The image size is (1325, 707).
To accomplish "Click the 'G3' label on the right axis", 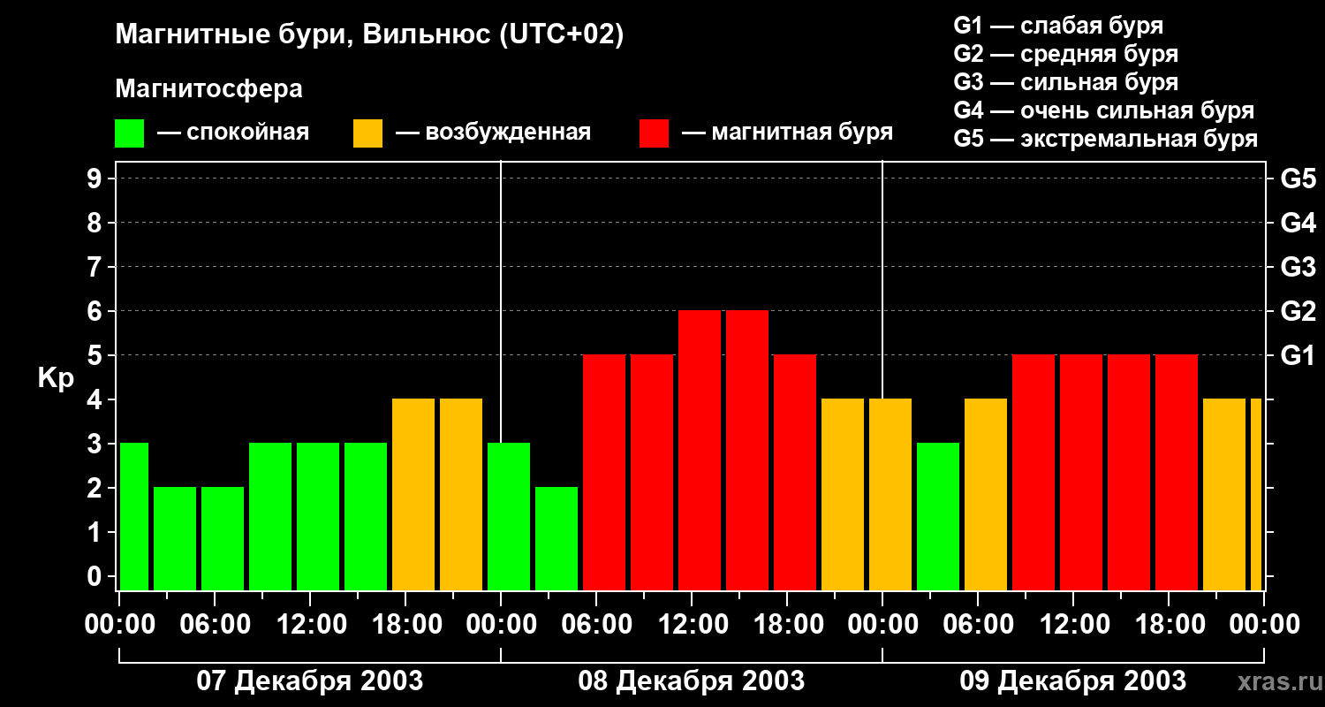I will [1298, 267].
